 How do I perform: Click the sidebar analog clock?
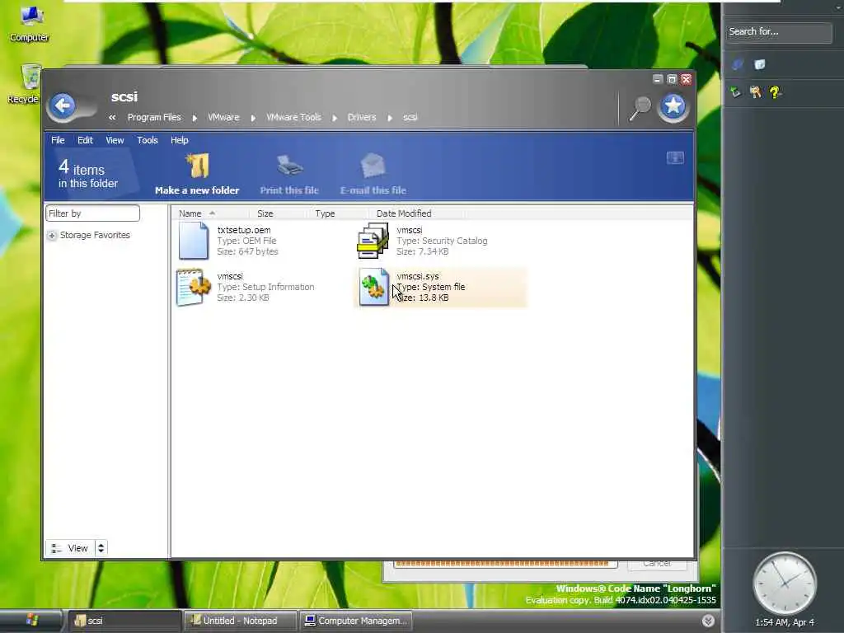785,584
